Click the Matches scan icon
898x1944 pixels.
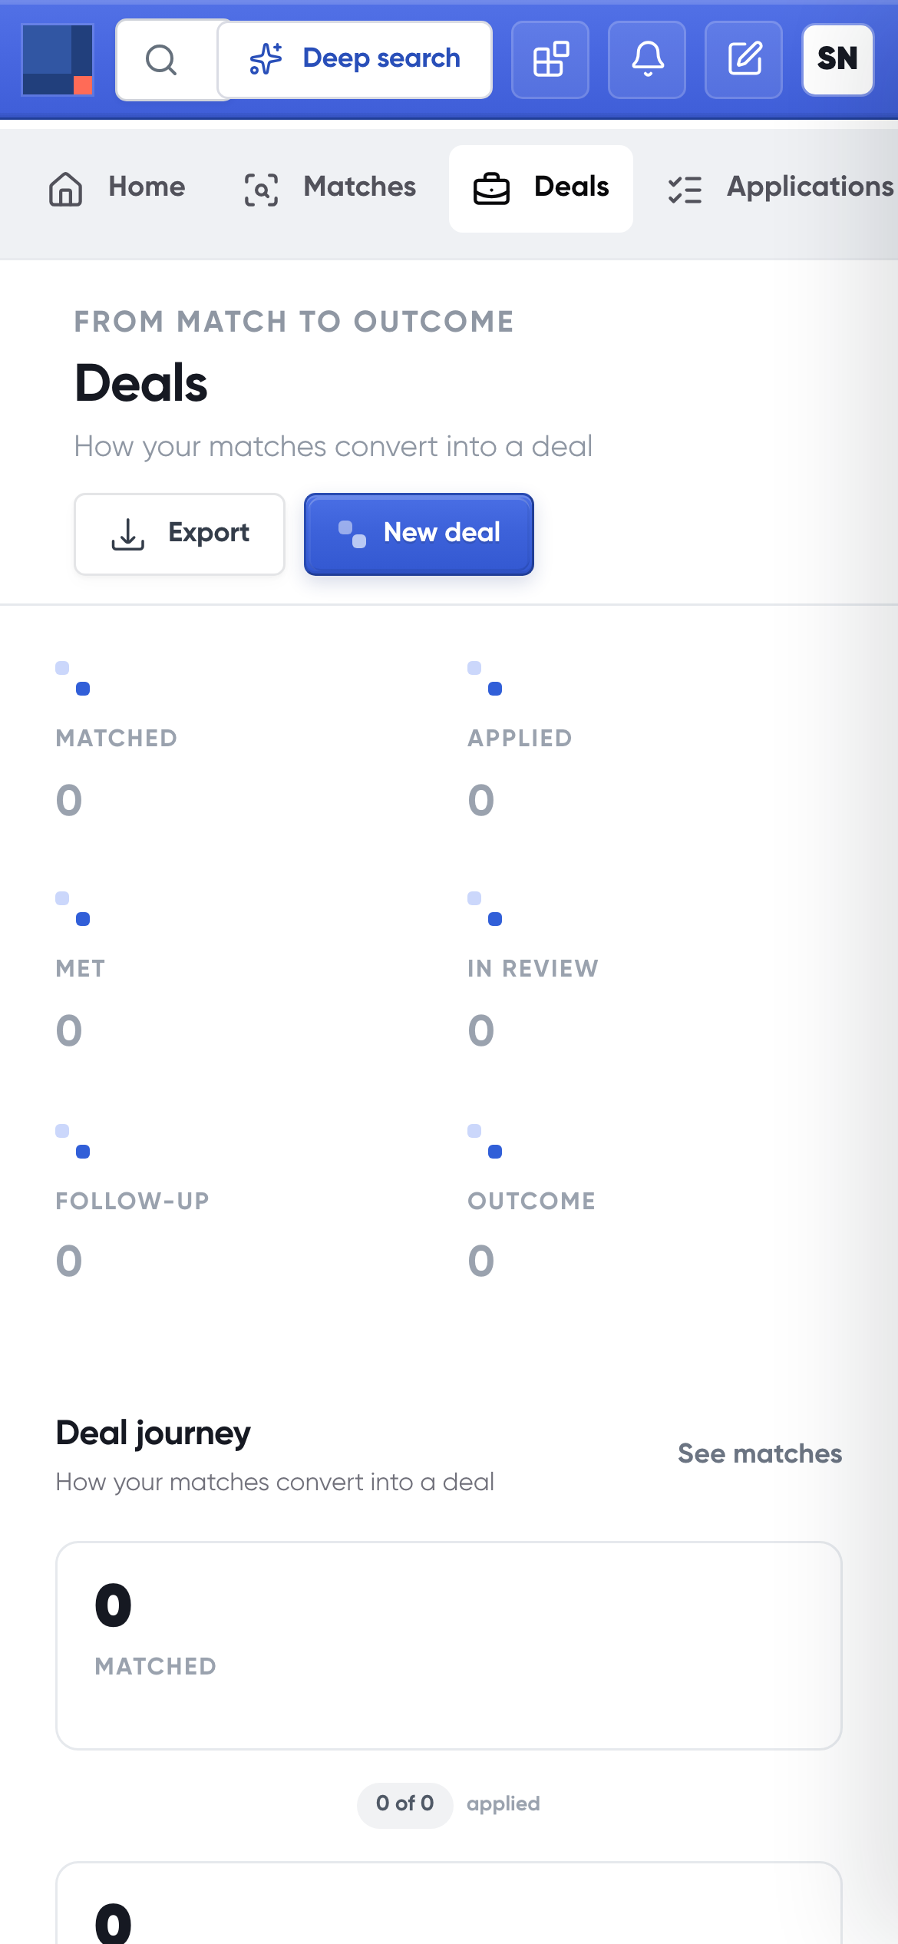(262, 189)
